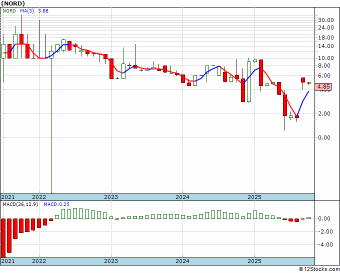Viewport: 340px width, 273px height.
Task: Click the 8.00 price axis label
Action: point(324,65)
